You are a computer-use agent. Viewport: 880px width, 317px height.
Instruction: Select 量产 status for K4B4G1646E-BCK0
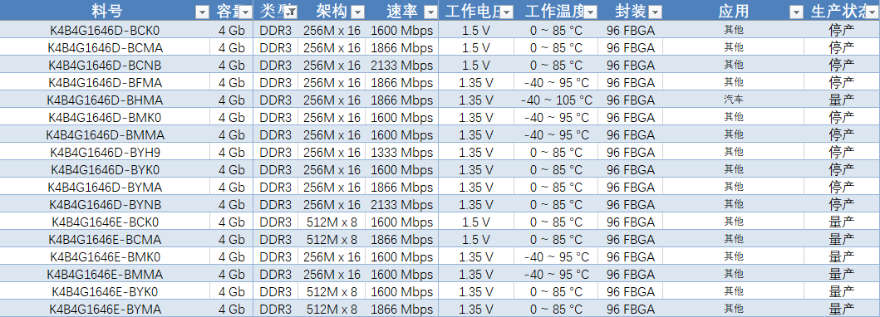pyautogui.click(x=842, y=222)
